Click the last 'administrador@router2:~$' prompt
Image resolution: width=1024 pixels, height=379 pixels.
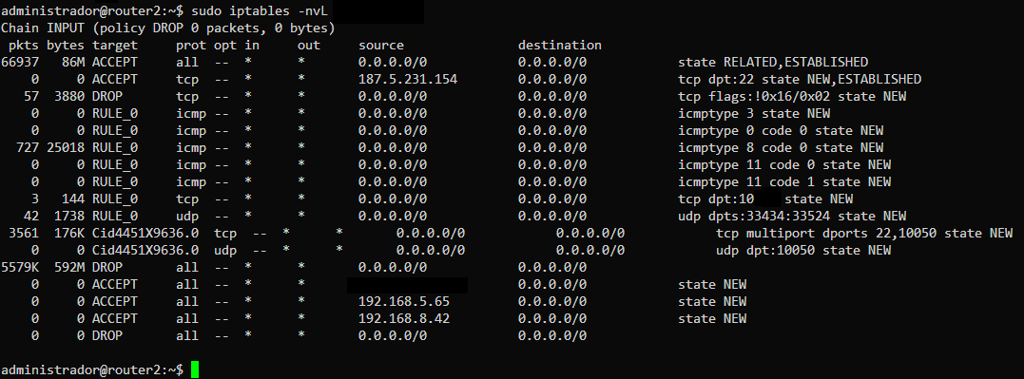pos(92,370)
